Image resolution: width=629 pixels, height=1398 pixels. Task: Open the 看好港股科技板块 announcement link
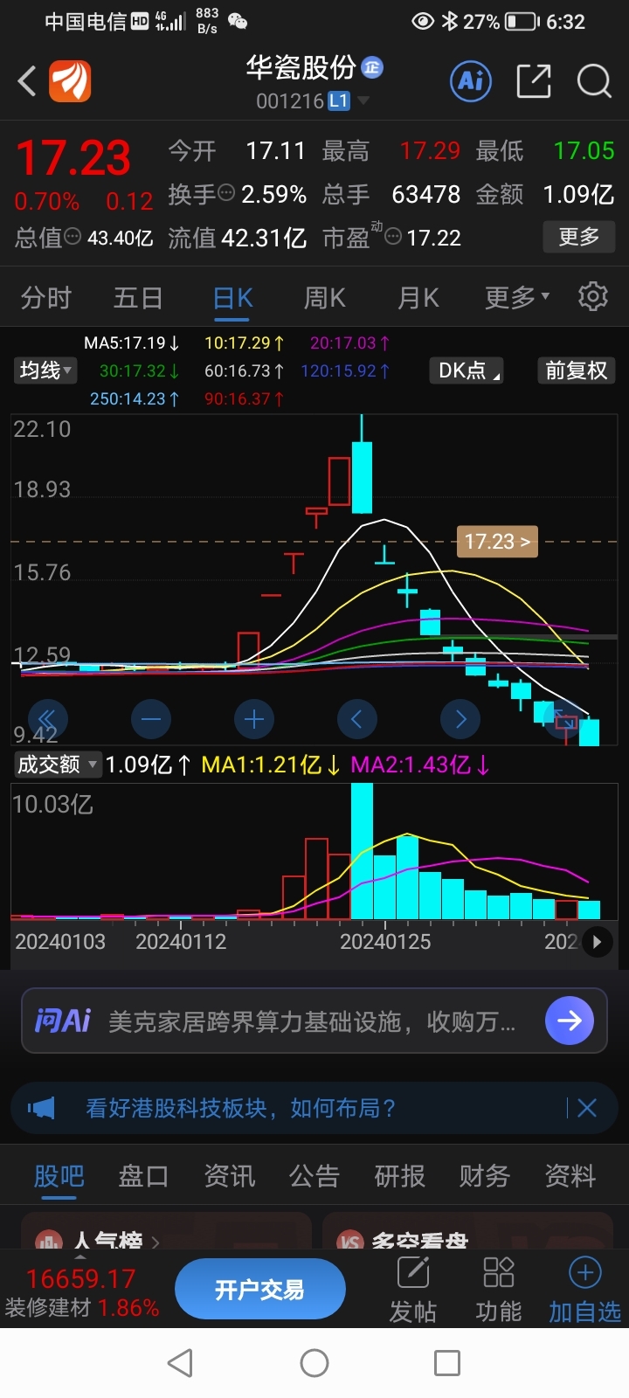click(241, 1108)
